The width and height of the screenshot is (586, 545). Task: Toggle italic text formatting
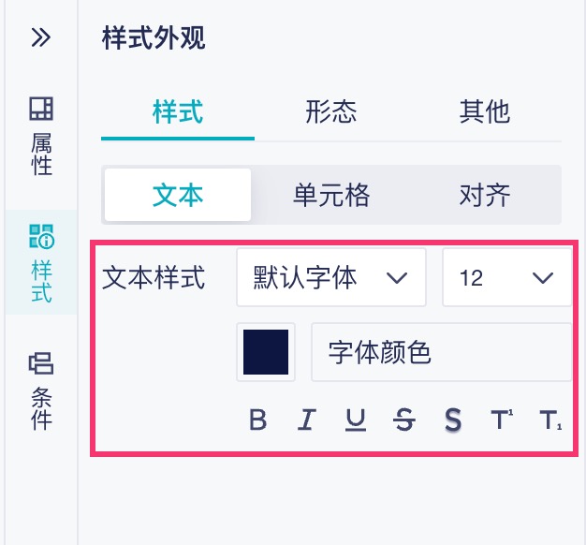306,420
